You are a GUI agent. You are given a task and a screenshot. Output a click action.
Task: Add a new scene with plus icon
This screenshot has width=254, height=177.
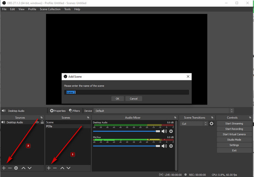click(x=49, y=168)
